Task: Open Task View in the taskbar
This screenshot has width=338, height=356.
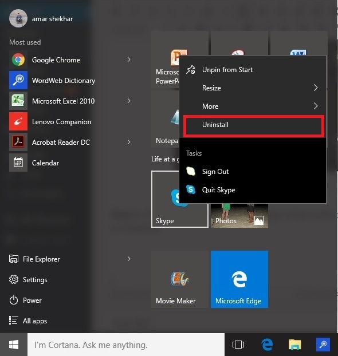Action: (238, 345)
